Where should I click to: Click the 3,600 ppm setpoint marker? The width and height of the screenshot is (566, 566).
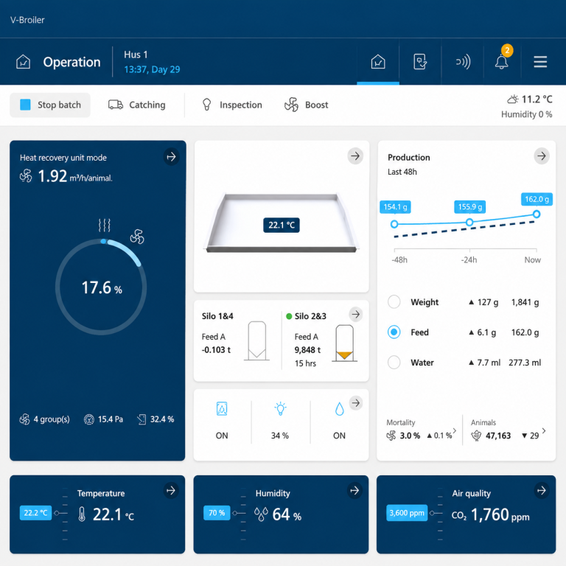click(x=407, y=513)
